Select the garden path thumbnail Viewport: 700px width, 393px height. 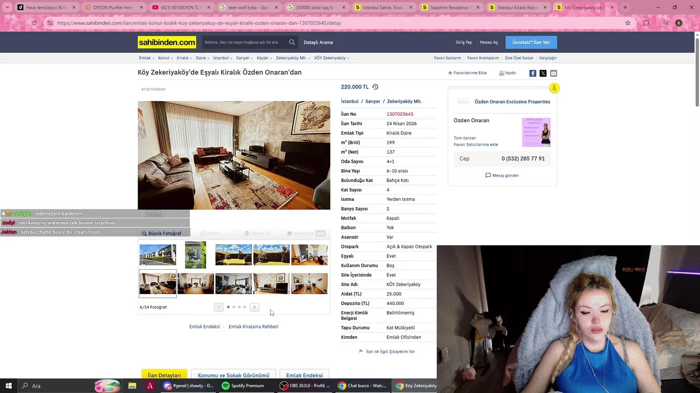coord(195,255)
